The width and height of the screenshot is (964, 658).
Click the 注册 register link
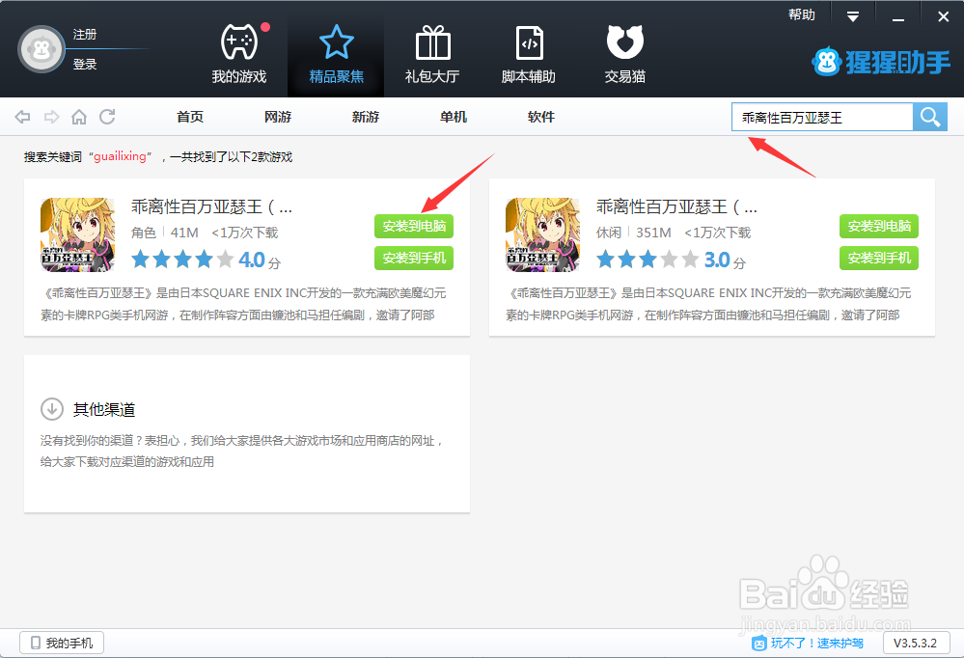(85, 35)
